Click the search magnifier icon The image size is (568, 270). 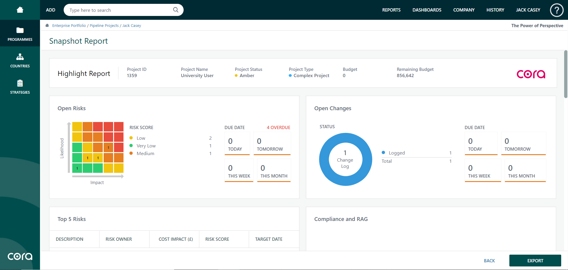[x=176, y=10]
